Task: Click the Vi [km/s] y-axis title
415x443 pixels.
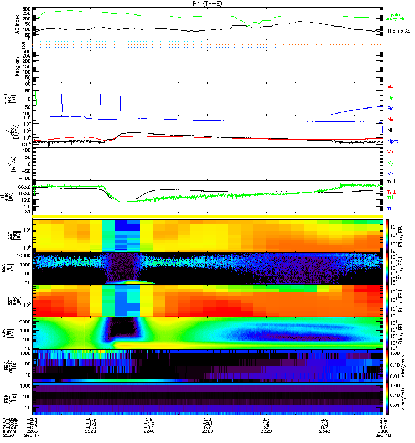Action: [13, 164]
